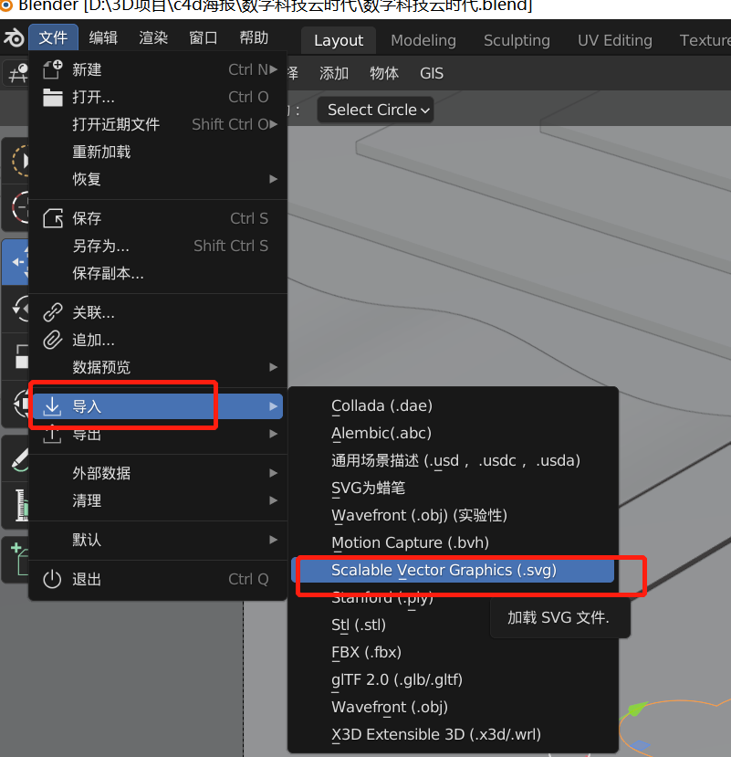
Task: Import Wavefront (.obj) (实验性)
Action: (x=453, y=516)
